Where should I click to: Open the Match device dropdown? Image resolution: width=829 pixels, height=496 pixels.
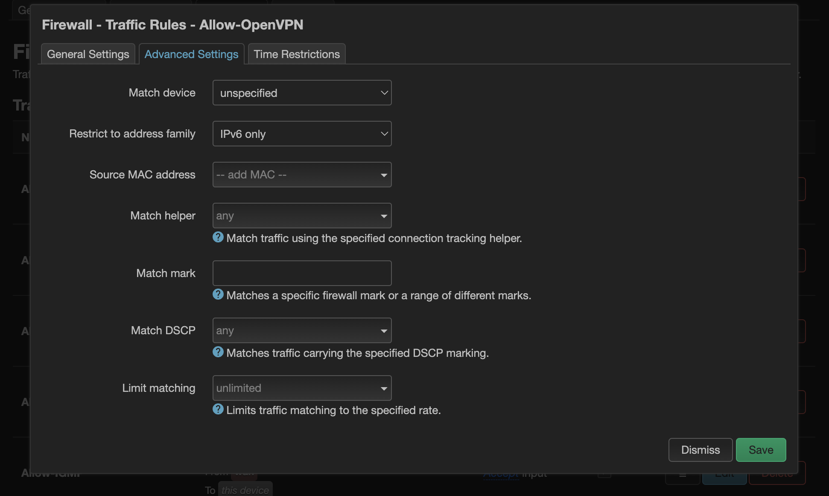(x=302, y=93)
